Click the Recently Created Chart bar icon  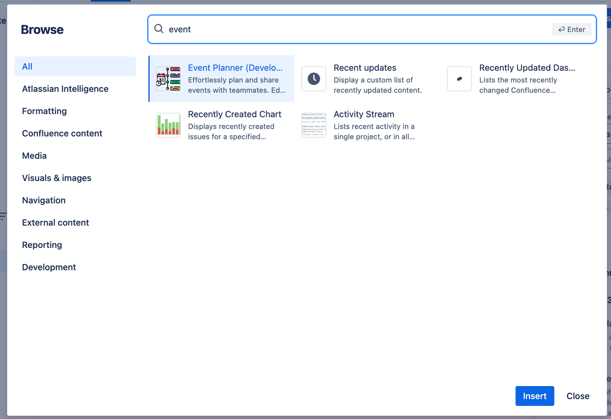click(x=168, y=125)
